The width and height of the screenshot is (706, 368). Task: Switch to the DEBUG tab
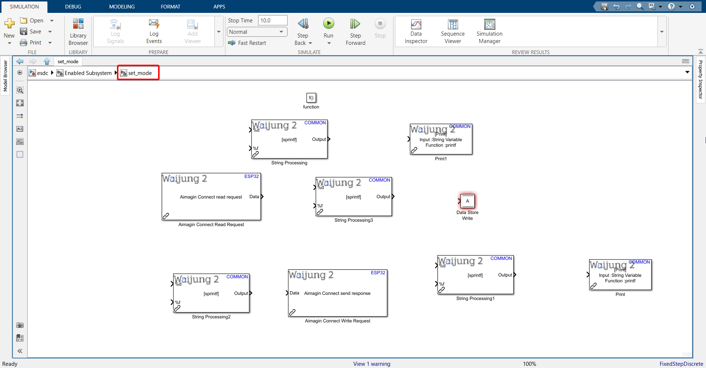(x=73, y=7)
